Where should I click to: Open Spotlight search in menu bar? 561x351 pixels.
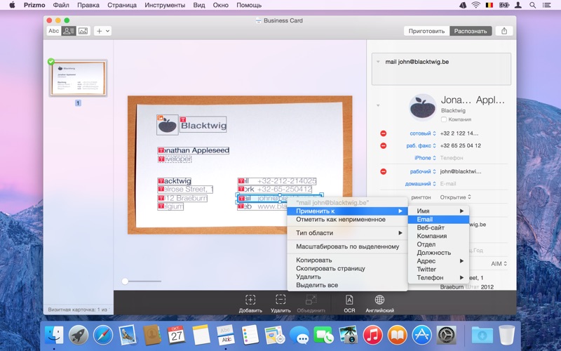pyautogui.click(x=532, y=5)
